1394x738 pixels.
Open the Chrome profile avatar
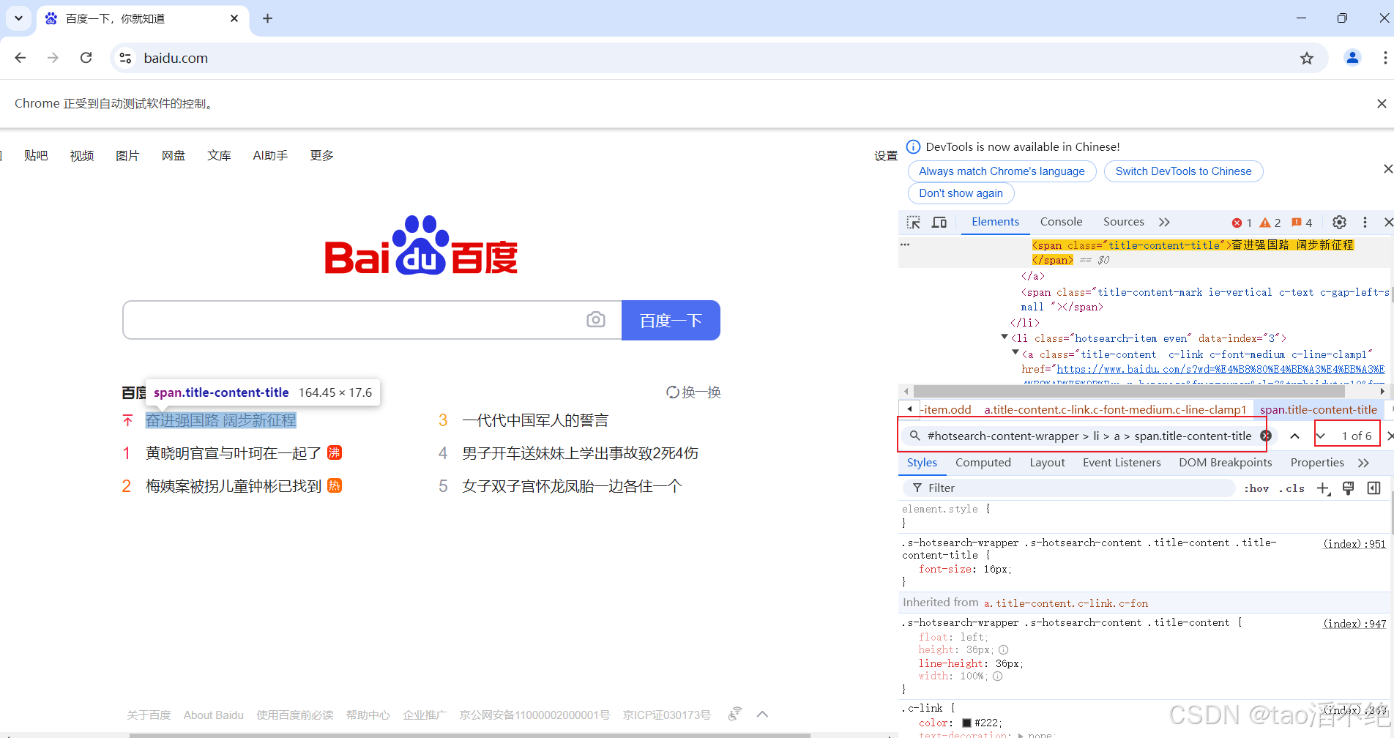tap(1352, 58)
